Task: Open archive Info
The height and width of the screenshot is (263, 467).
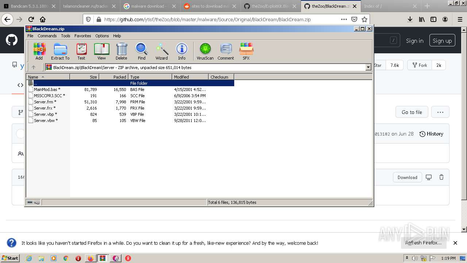Action: tap(182, 51)
